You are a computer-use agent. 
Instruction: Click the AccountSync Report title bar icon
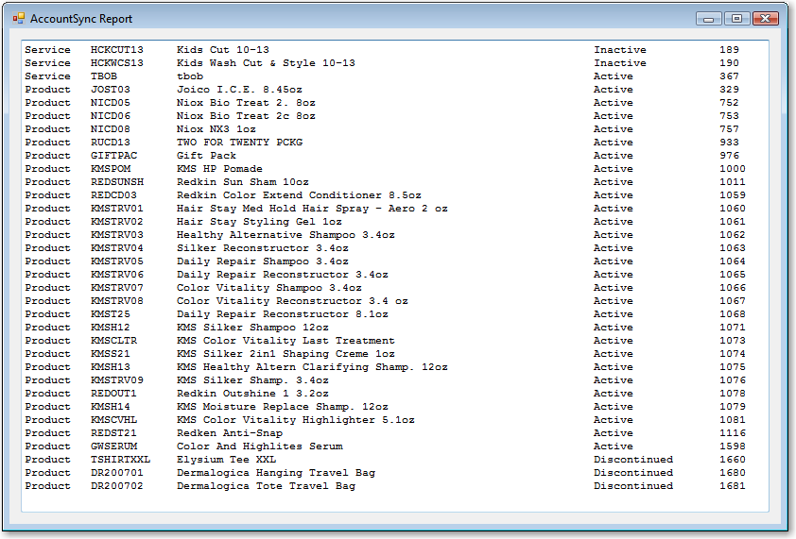pos(19,19)
